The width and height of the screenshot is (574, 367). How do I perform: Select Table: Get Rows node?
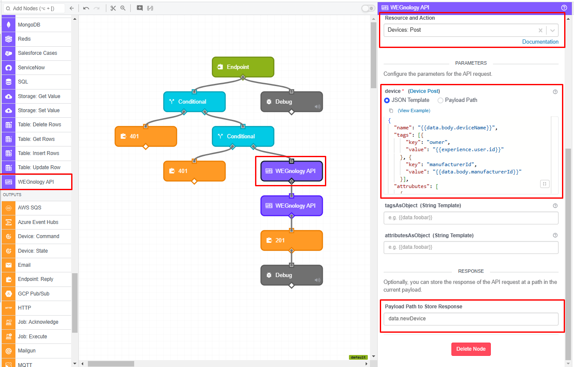[36, 139]
